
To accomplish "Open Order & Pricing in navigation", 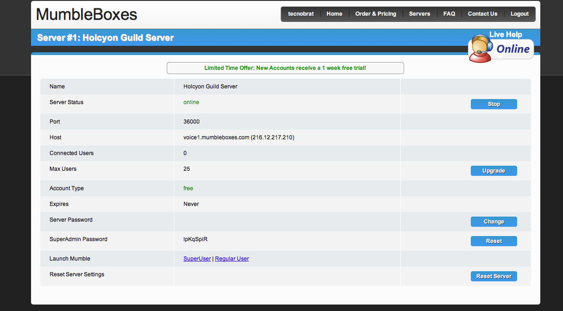I will 375,14.
